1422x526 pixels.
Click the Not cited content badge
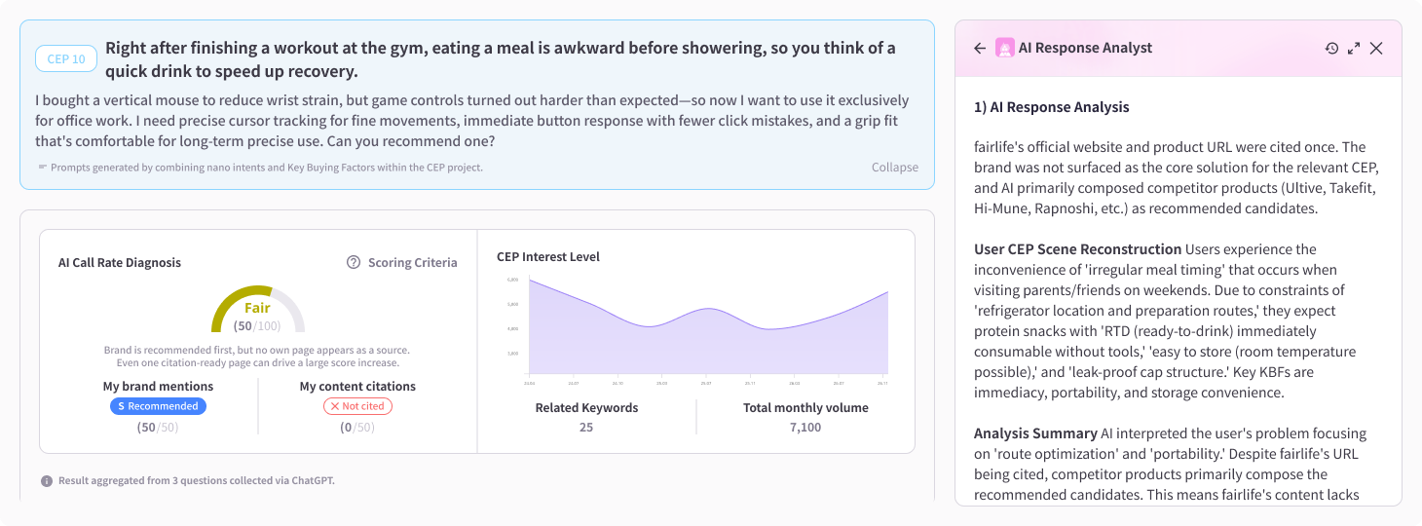point(357,406)
